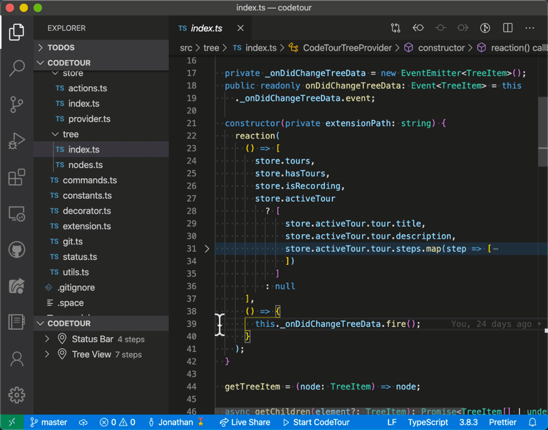Open the .space file
This screenshot has height=430, width=548.
pyautogui.click(x=102, y=303)
